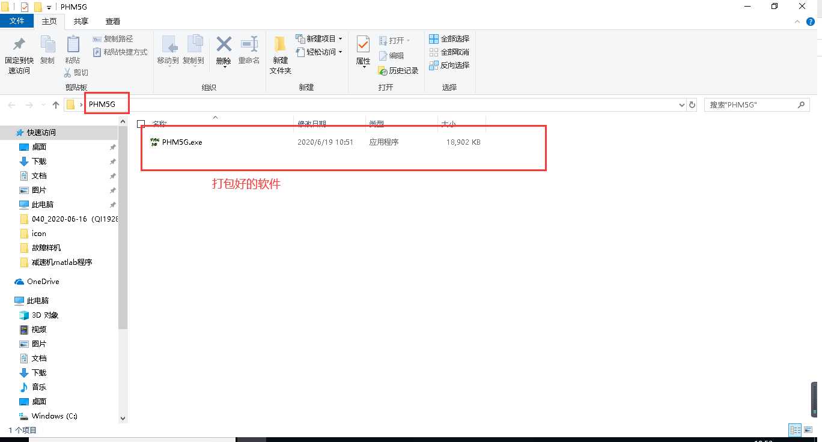Switch to Details view in status bar
This screenshot has height=442, width=822.
[795, 429]
